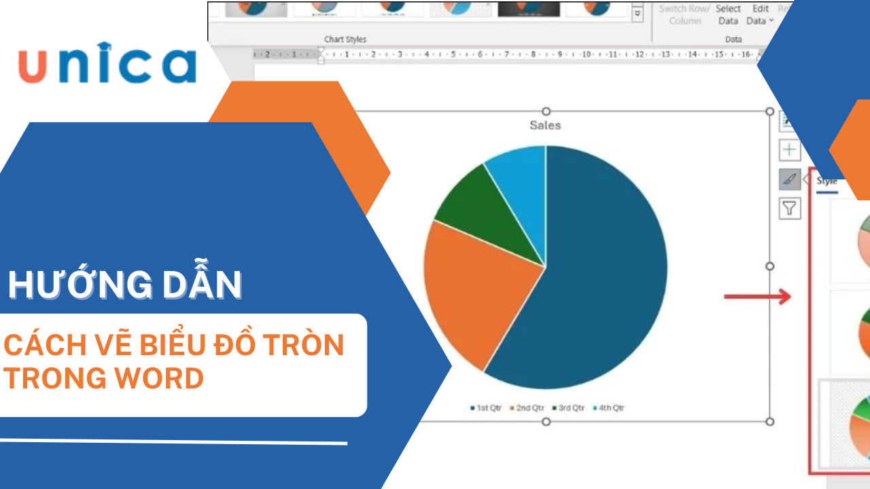Click the first-line indent marker on ruler

(x=321, y=50)
